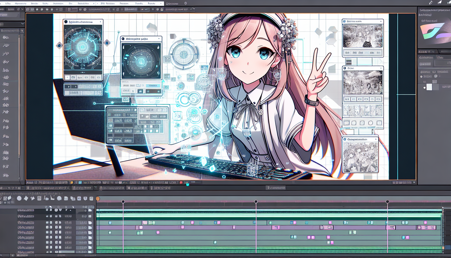Expand the chevron dropdown in the left panel header
The image size is (451, 258).
[23, 24]
